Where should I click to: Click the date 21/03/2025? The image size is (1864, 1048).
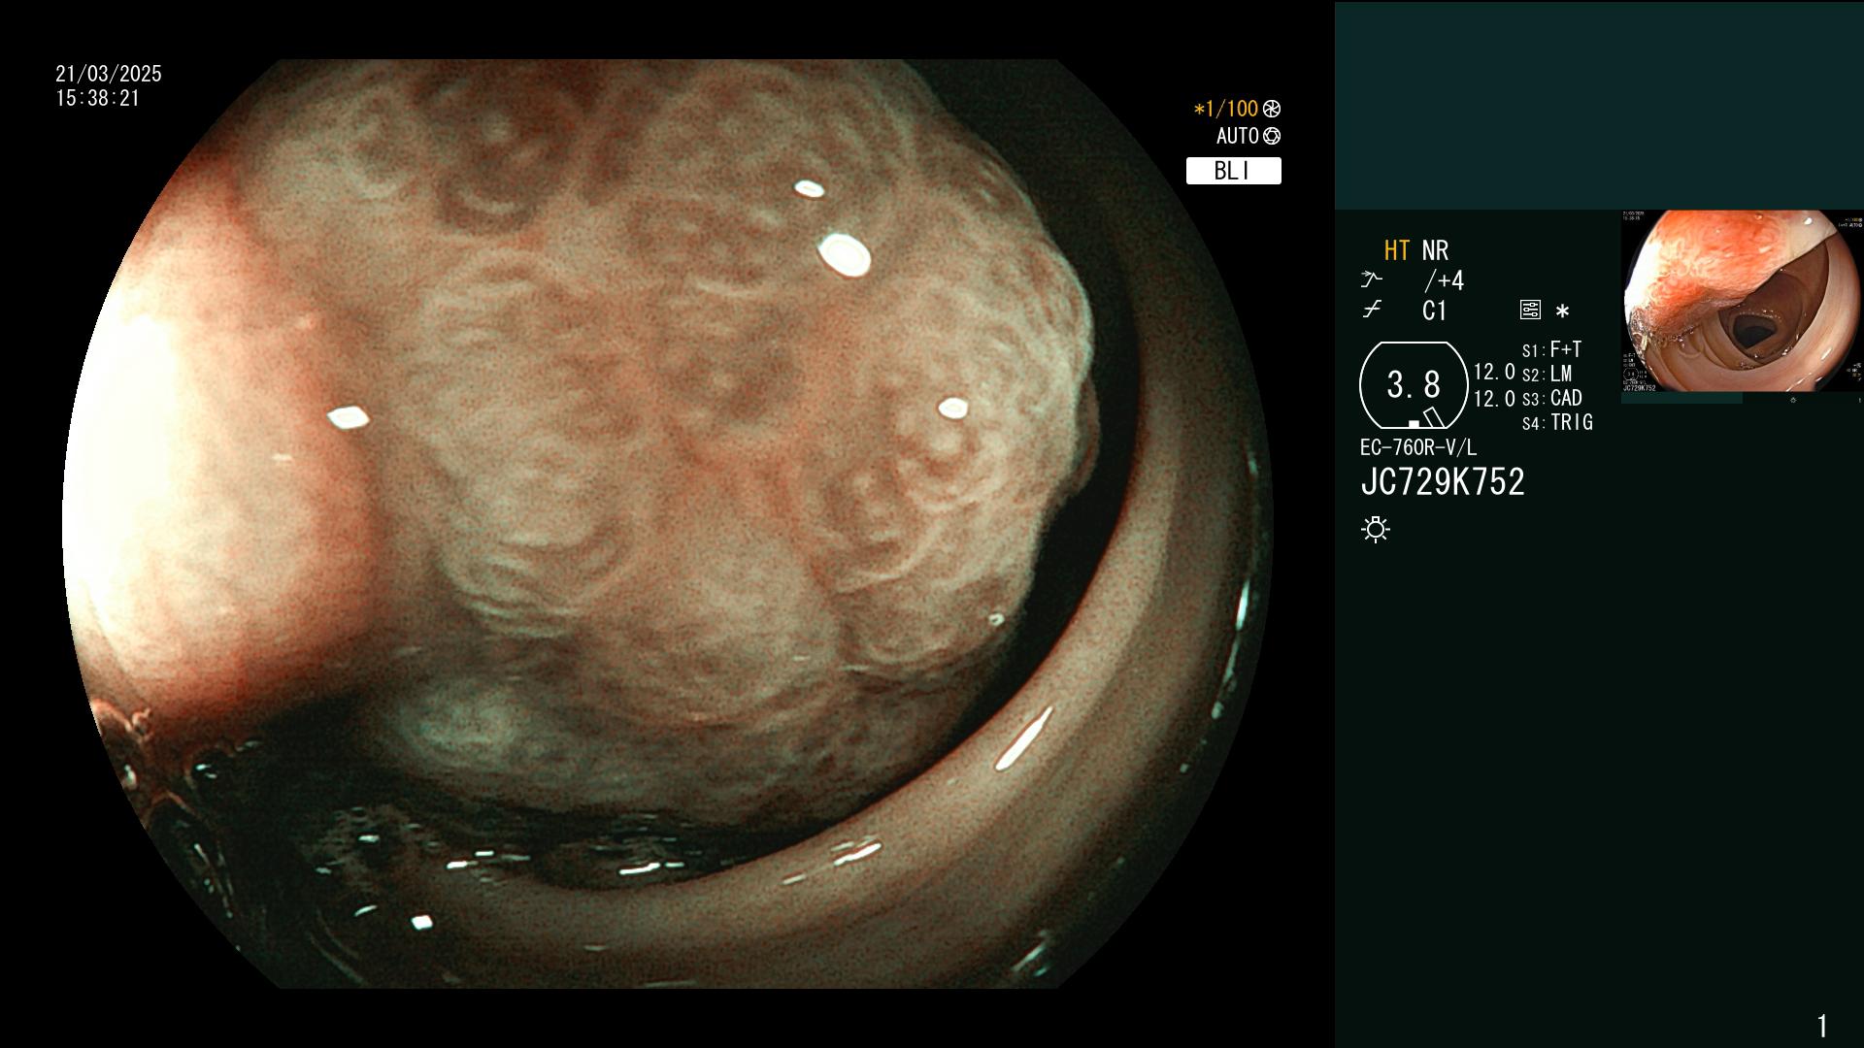point(109,74)
